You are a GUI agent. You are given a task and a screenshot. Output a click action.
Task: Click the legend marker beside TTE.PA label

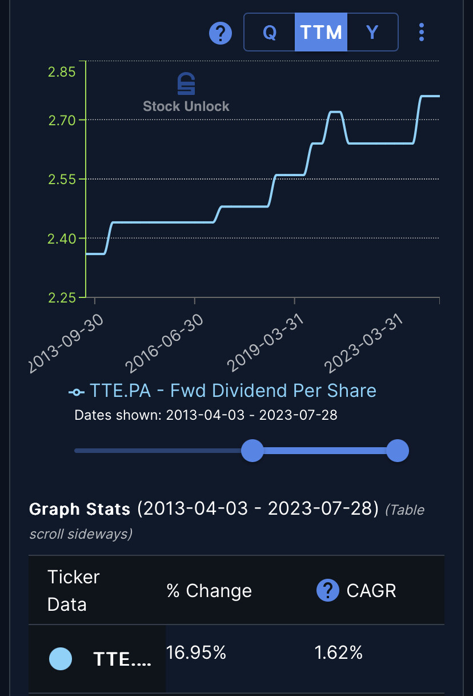point(76,392)
